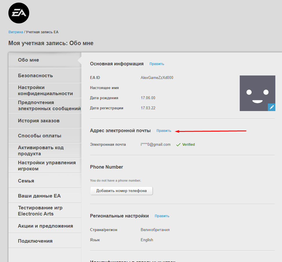Open Тестирование игр Electronic Arts
282x262 pixels.
coord(45,211)
